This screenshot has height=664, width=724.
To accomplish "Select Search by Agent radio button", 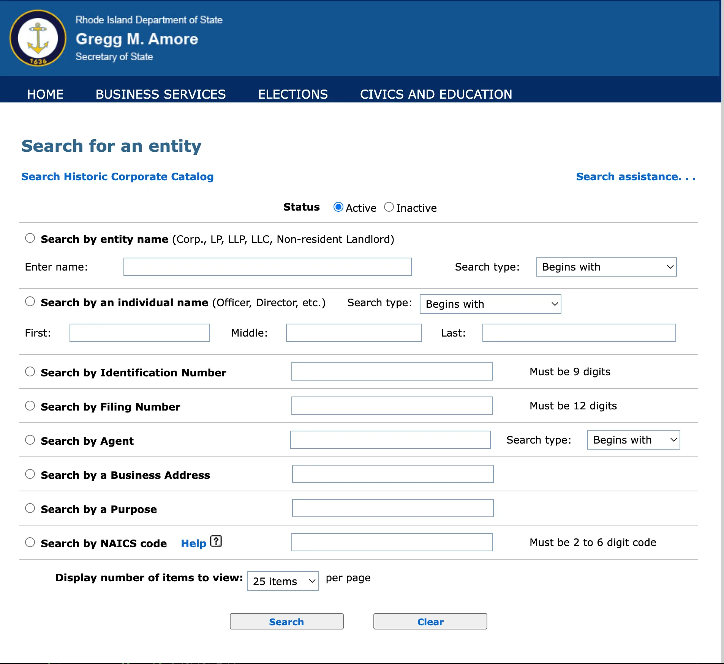I will [30, 440].
